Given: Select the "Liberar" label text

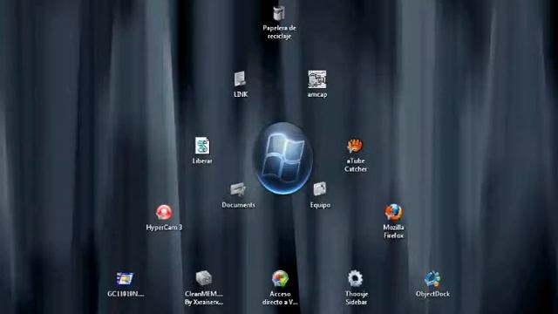Looking at the screenshot, I should pos(202,160).
